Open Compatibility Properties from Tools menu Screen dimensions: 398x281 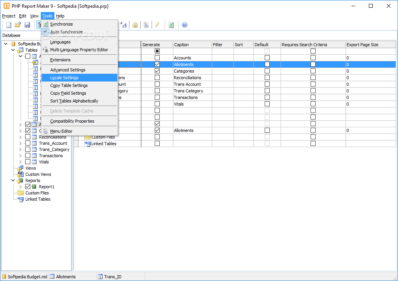point(79,121)
